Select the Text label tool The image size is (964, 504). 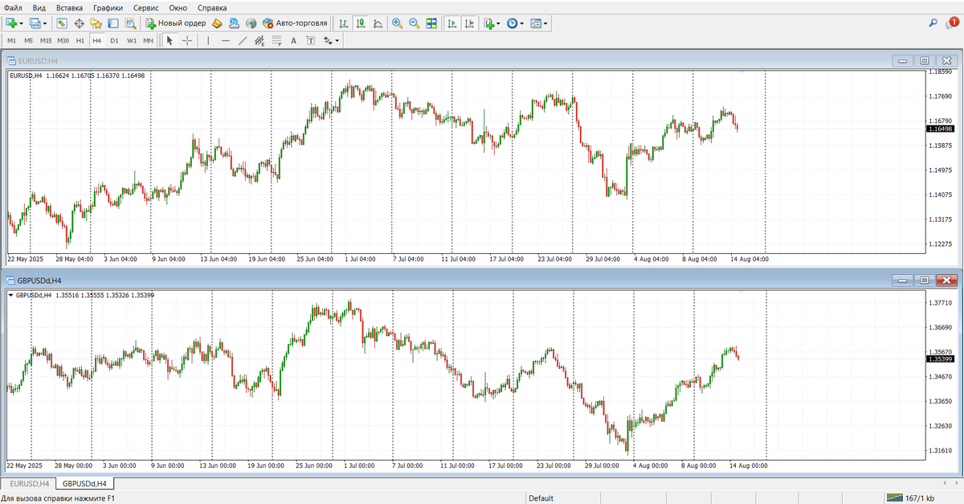pos(293,40)
